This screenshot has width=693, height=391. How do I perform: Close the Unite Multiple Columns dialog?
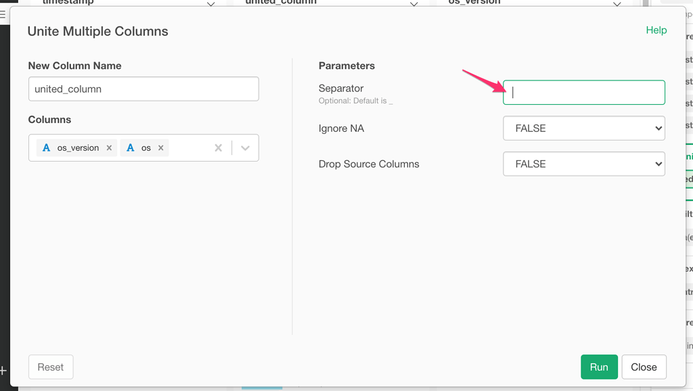coord(644,367)
